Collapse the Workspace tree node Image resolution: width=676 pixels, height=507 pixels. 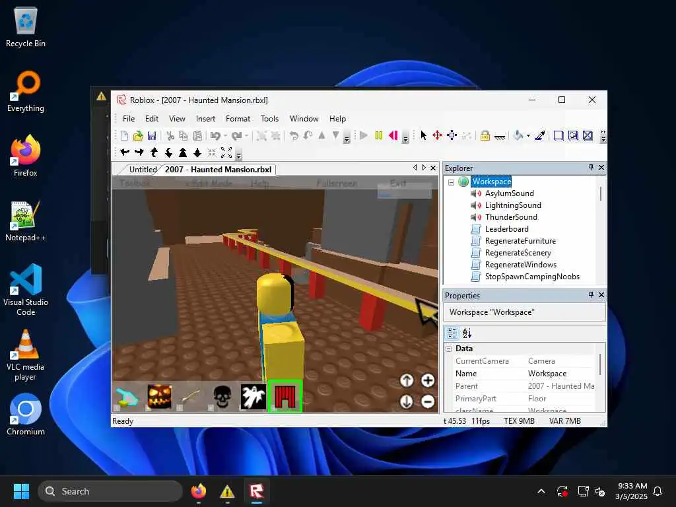pos(452,182)
